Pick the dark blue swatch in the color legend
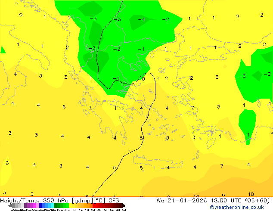273x211 pixels. tap(40, 205)
